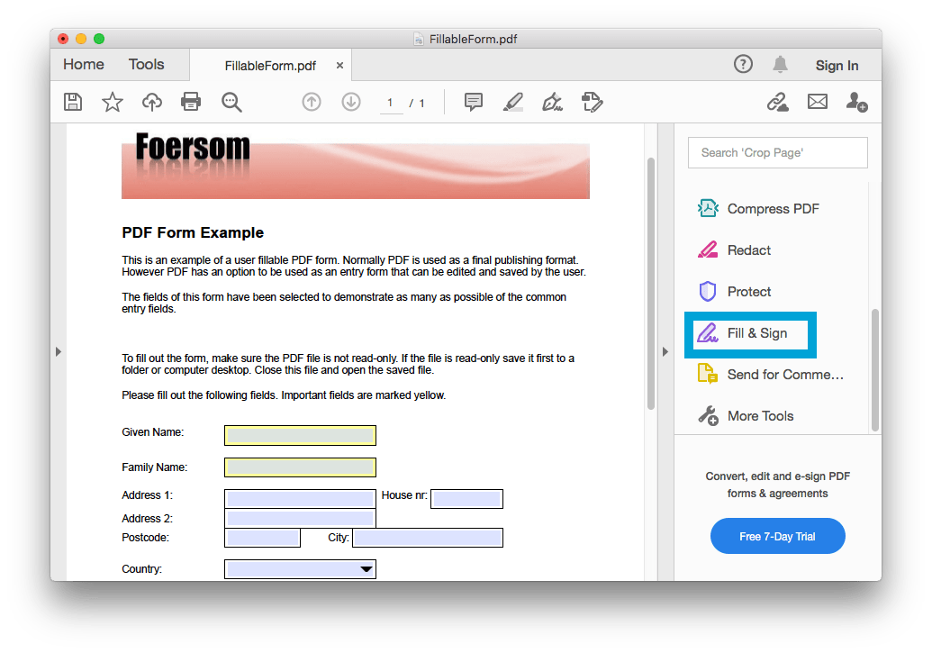Open the Add Comment tool
Viewport: 932px width, 653px height.
pos(473,102)
